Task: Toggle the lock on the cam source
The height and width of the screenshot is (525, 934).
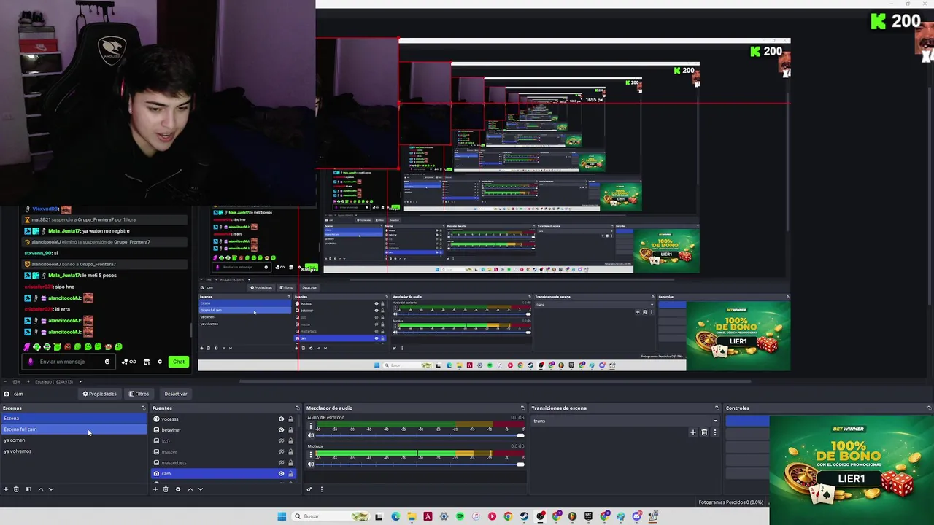Action: (290, 474)
